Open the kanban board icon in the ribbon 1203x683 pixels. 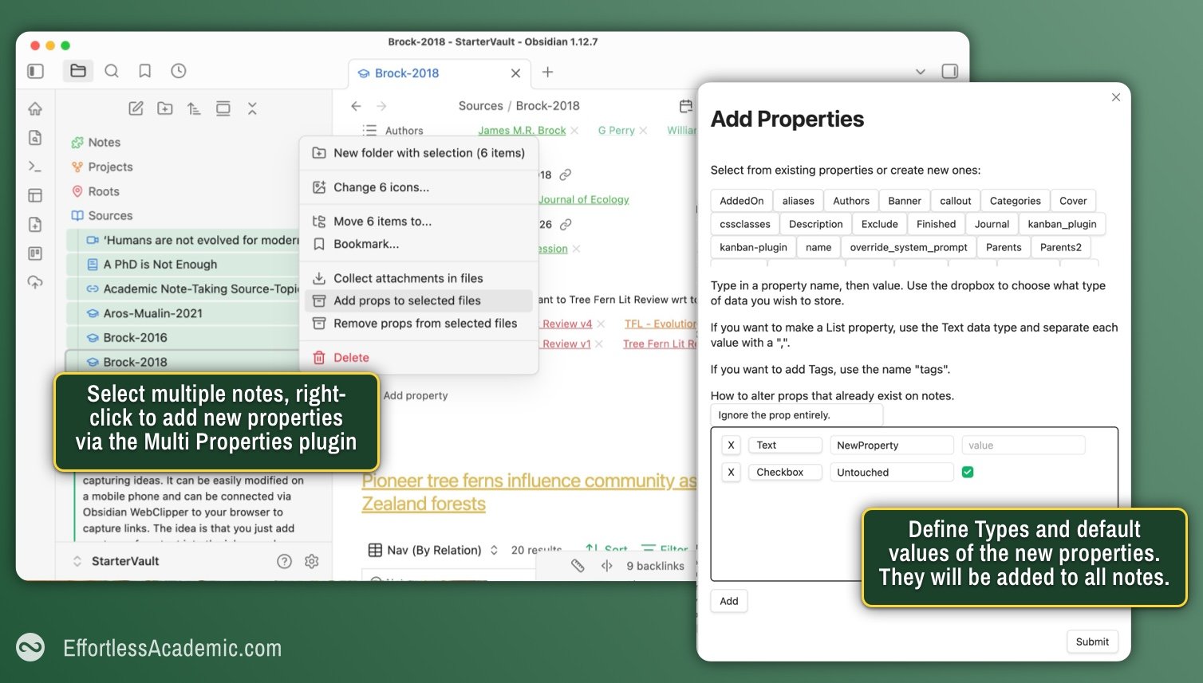click(x=35, y=253)
